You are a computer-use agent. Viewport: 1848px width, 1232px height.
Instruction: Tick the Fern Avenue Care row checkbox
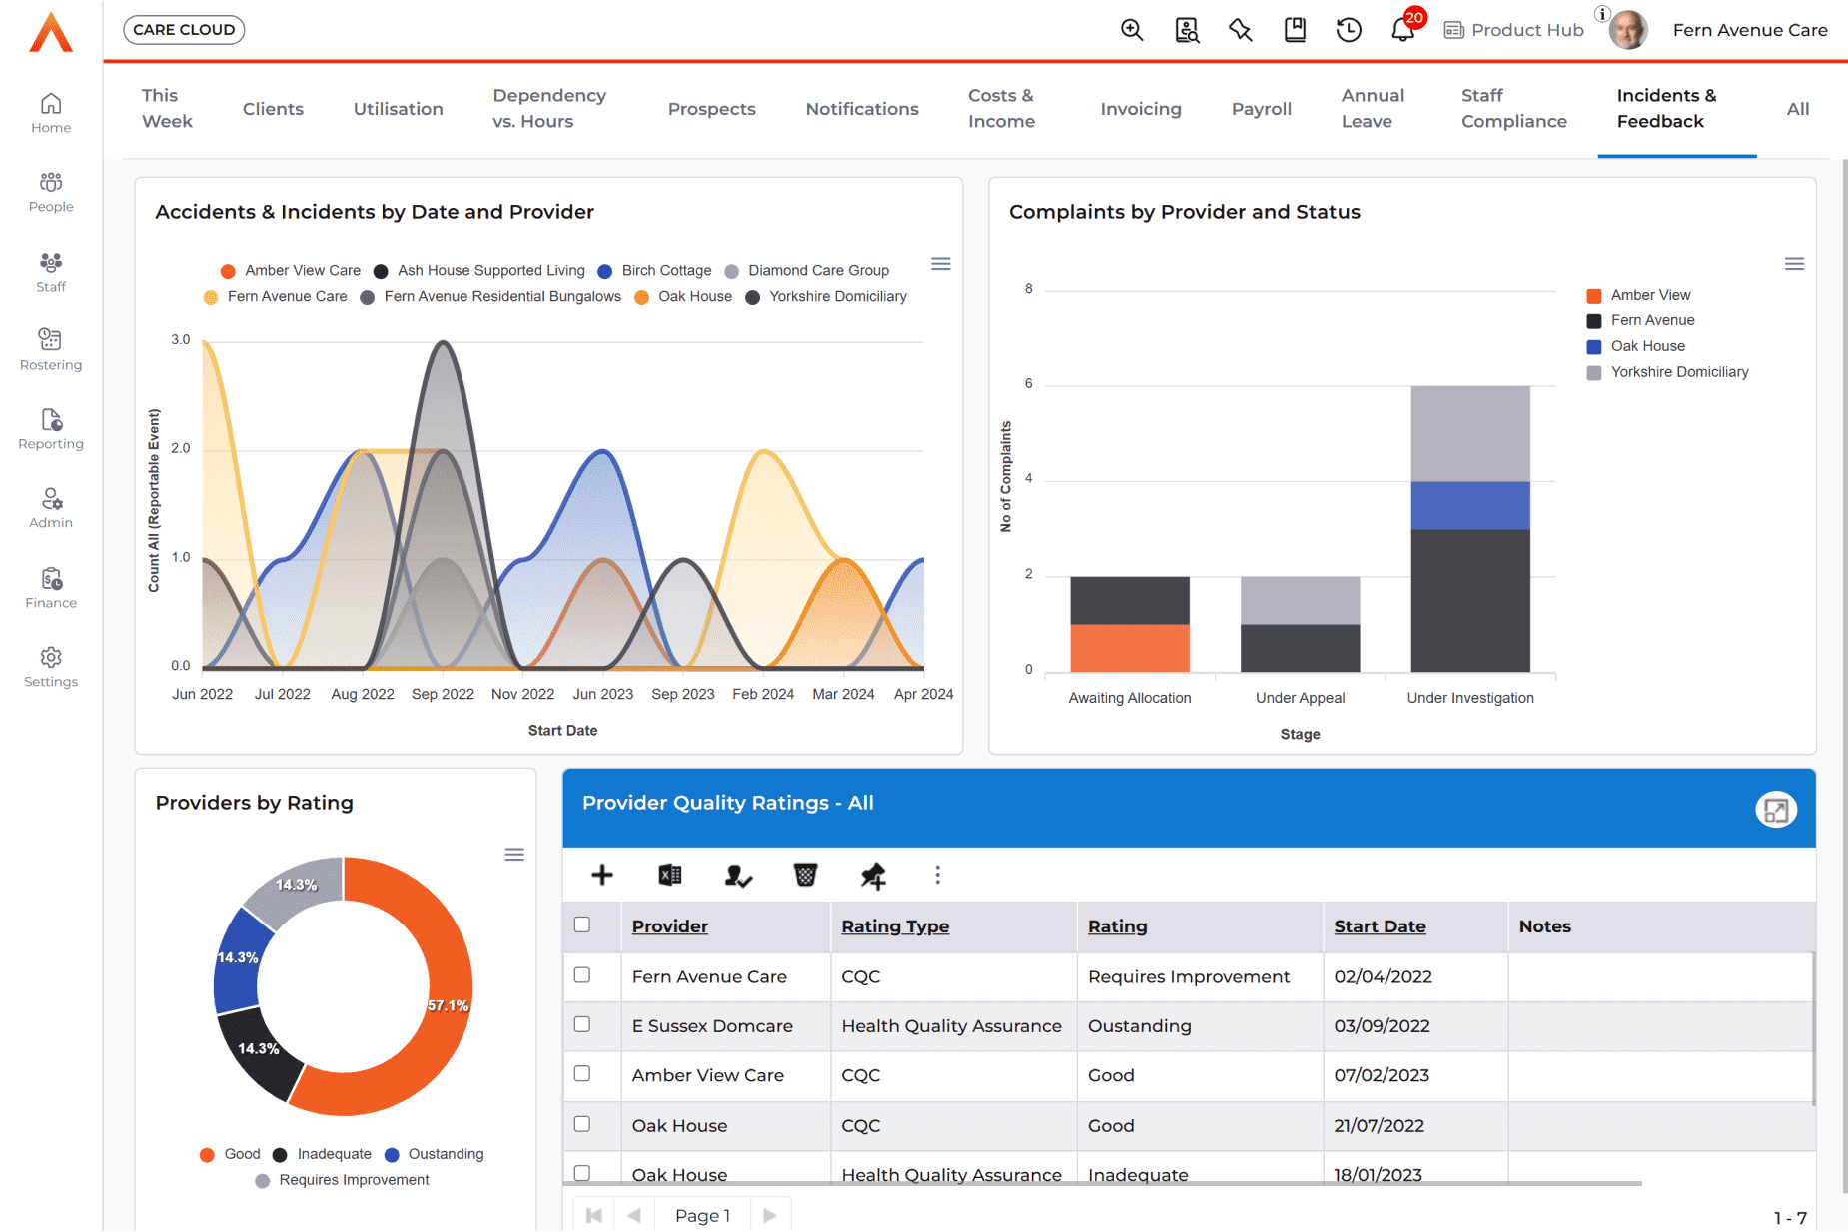[x=582, y=975]
